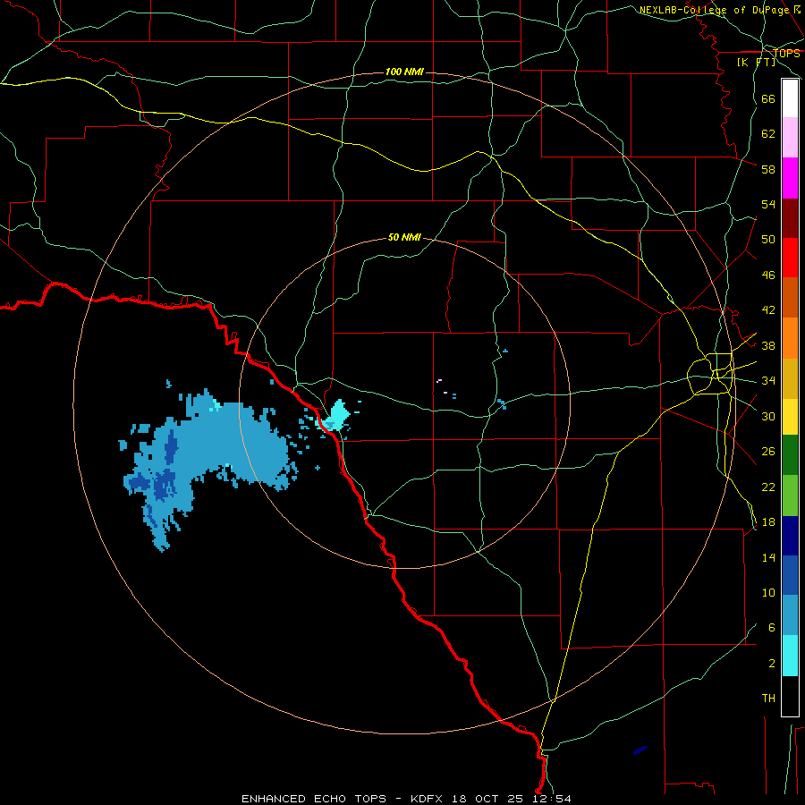
Task: Click the light pink legend swatch
Action: pyautogui.click(x=790, y=137)
